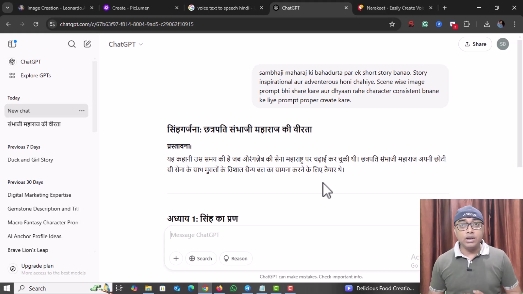Image resolution: width=523 pixels, height=294 pixels.
Task: Open 'Digital Marketing Expertise' chat
Action: [x=39, y=195]
